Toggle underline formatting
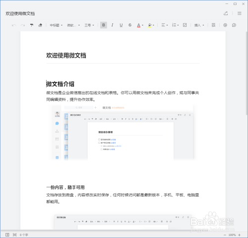The height and width of the screenshot is (238, 248). (x=121, y=25)
